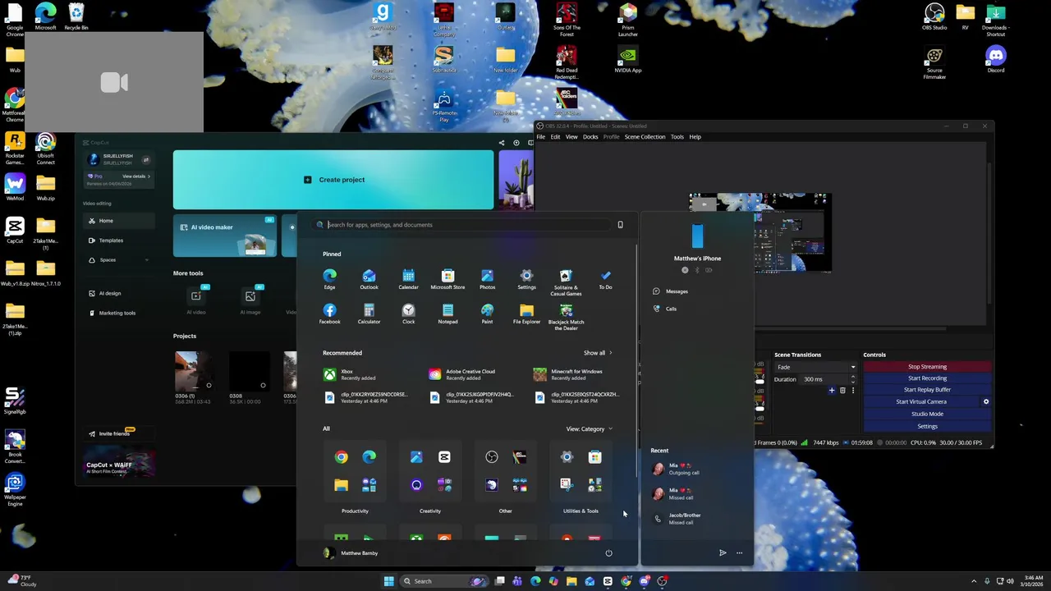Open the To Do pinned app

(605, 279)
